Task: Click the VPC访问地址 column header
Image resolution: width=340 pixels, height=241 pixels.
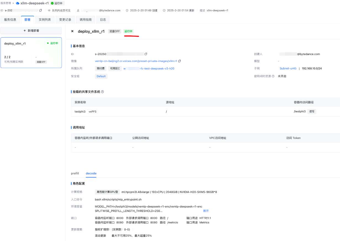Action: [x=218, y=138]
